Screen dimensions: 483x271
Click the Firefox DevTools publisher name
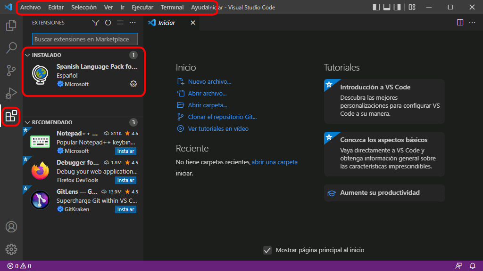78,180
